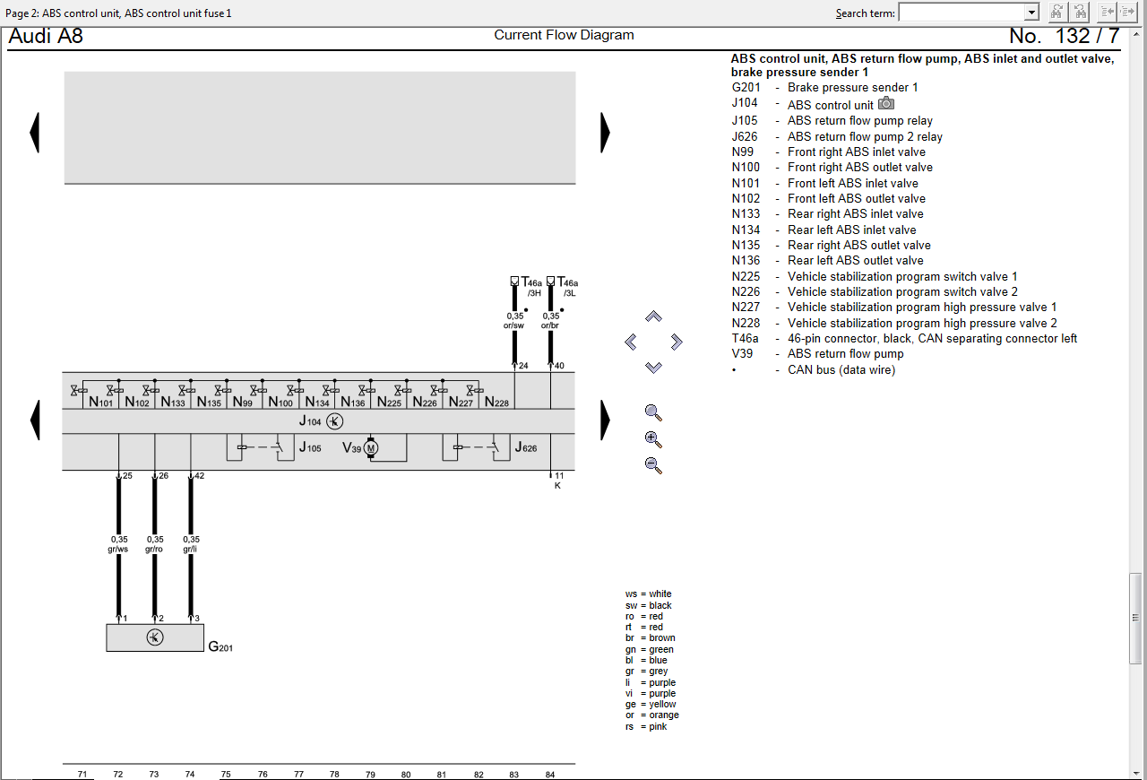The height and width of the screenshot is (780, 1147).
Task: Click legend entry N134 Rear left ABS inlet valve
Action: [824, 230]
